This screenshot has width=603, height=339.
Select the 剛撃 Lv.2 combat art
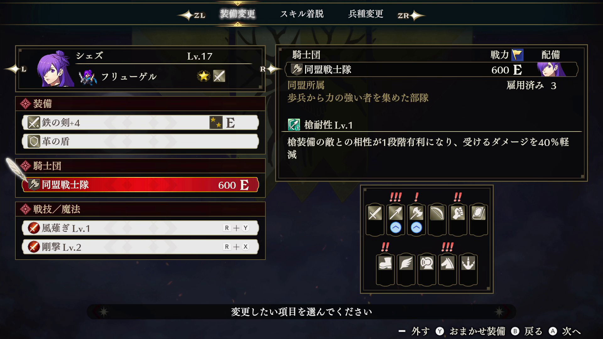coord(140,247)
